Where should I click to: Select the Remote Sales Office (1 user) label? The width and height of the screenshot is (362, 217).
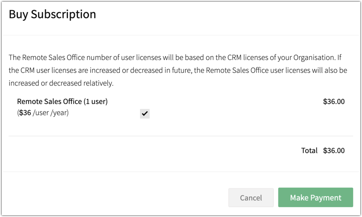click(x=62, y=102)
